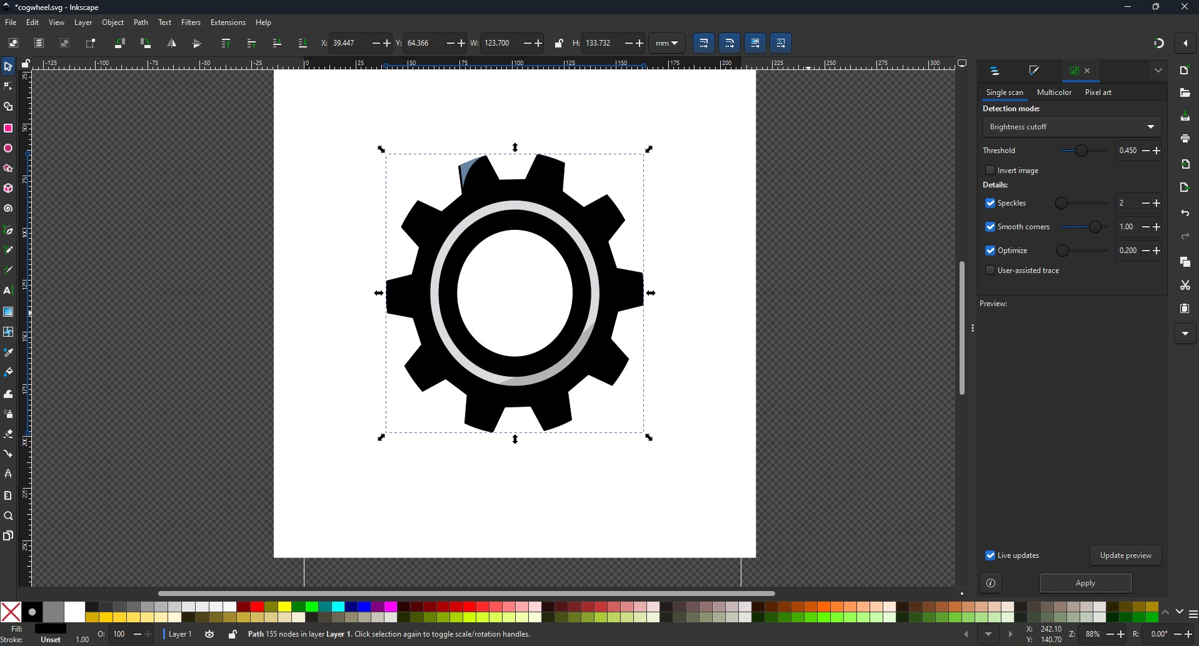
Task: Select the Node editing tool
Action: click(8, 86)
